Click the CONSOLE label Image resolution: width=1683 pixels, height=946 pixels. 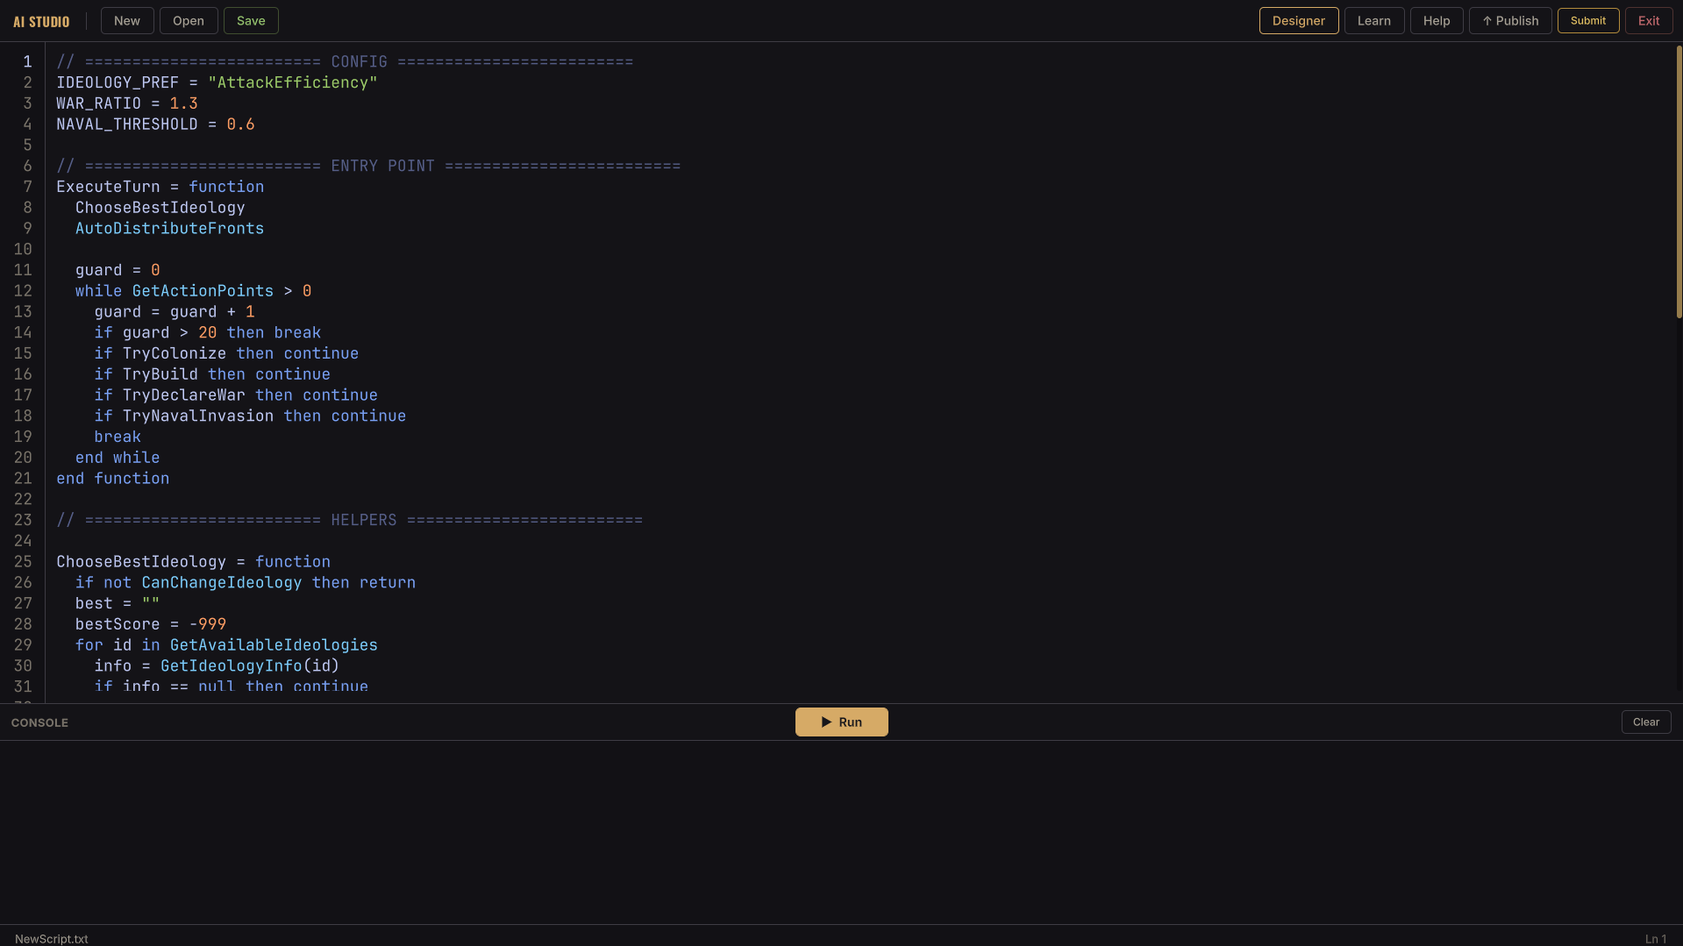click(39, 722)
